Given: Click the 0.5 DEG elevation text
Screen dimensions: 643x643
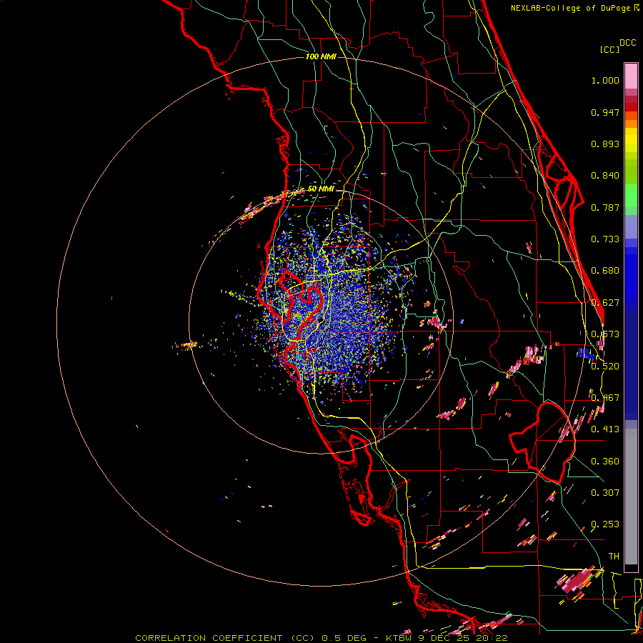Looking at the screenshot, I should coord(343,638).
